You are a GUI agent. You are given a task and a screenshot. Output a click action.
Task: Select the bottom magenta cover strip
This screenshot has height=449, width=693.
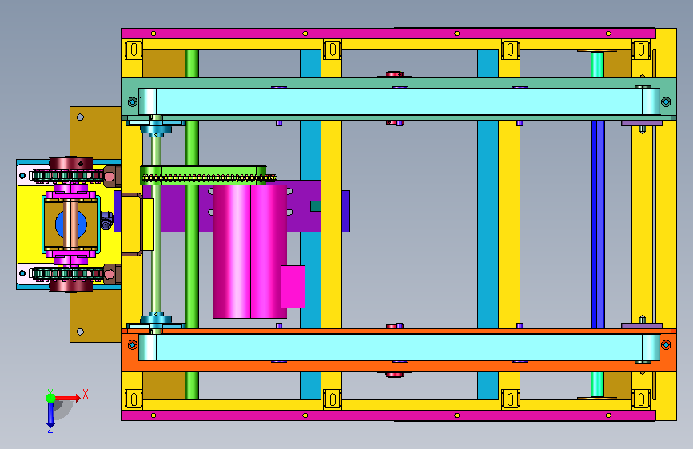tap(388, 415)
